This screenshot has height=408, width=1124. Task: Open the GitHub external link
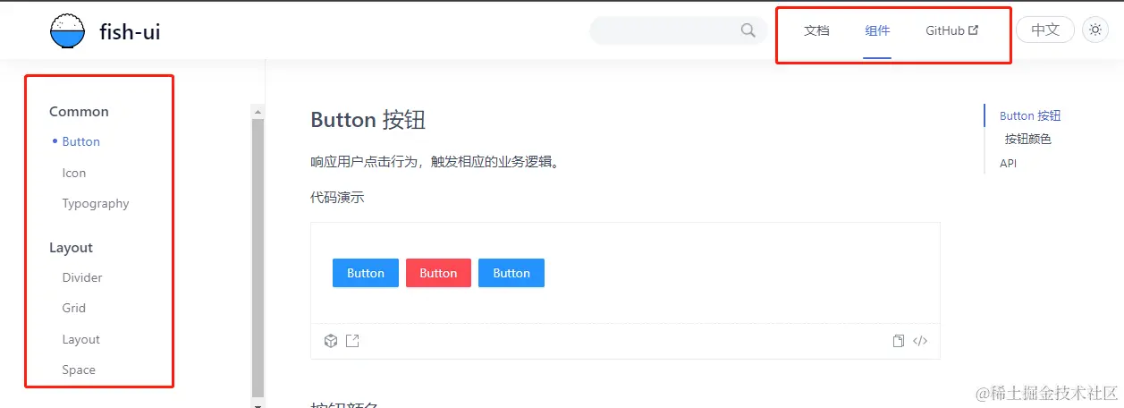click(951, 30)
